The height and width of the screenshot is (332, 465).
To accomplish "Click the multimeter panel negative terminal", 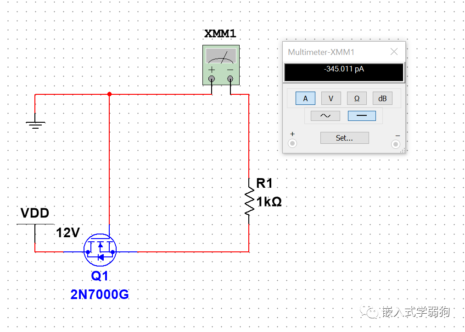I will pyautogui.click(x=395, y=144).
